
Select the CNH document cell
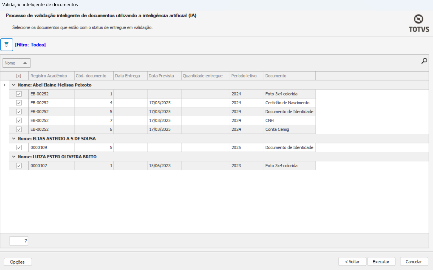290,121
